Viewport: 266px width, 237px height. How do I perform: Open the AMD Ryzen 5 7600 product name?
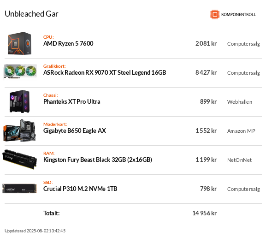click(68, 44)
